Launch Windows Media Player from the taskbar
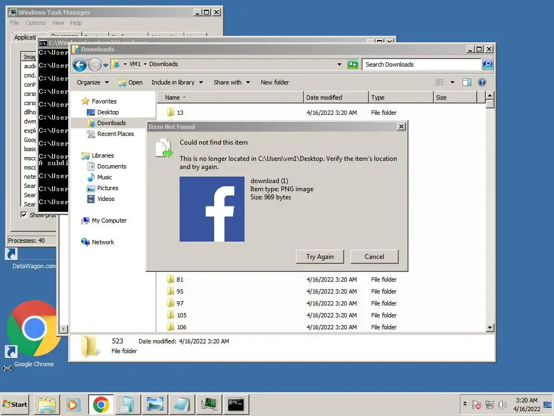This screenshot has height=416, width=554. [74, 404]
